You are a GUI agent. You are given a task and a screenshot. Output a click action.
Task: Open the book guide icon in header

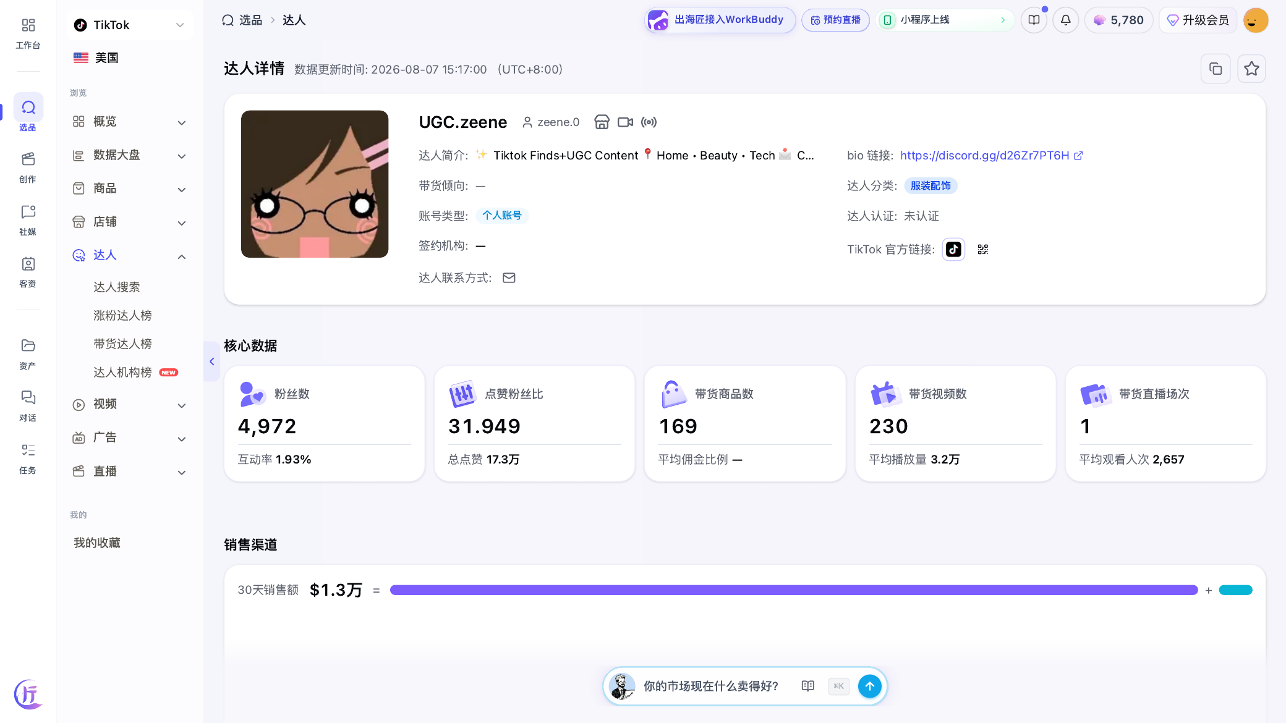[1034, 20]
